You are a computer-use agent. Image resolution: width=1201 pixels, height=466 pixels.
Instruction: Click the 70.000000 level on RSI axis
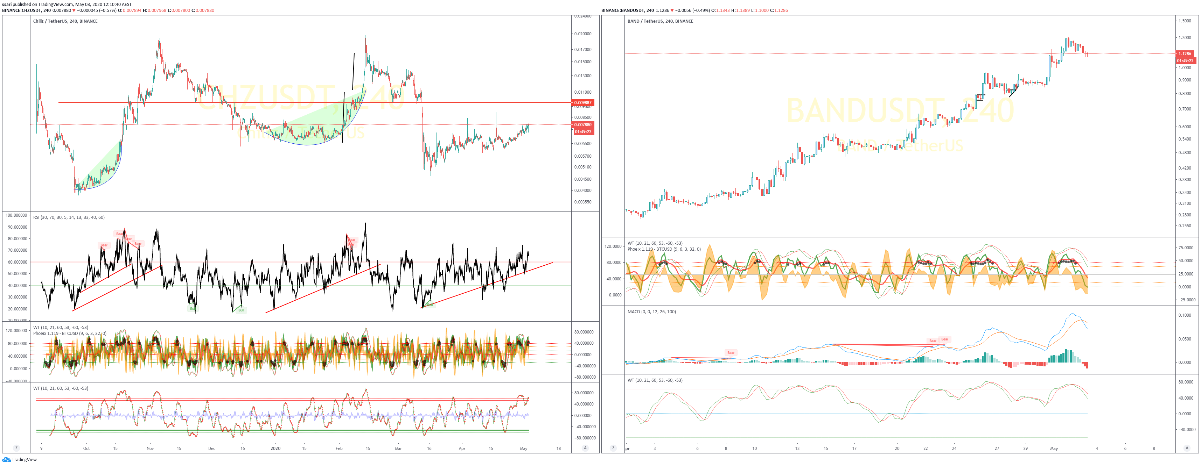(x=17, y=250)
